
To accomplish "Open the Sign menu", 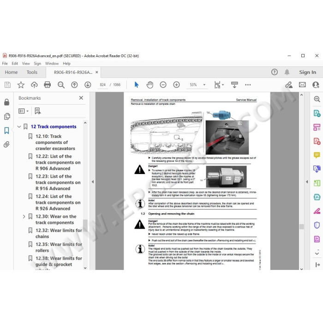I will 37,64.
